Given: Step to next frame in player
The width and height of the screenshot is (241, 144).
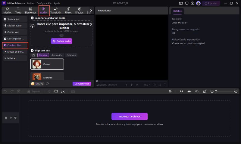Looking at the screenshot, I should (137, 85).
